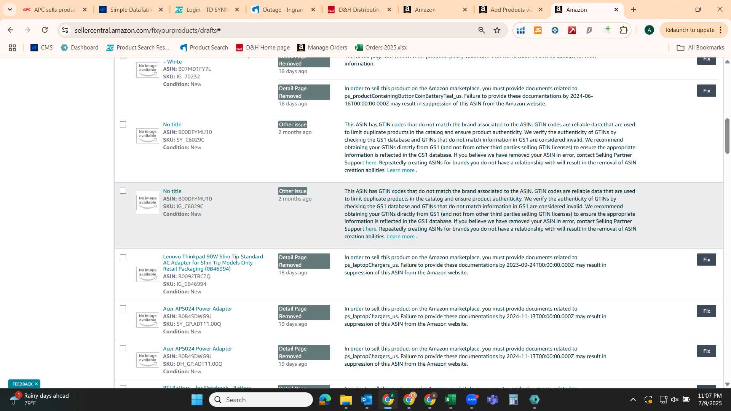Open the Manage Orders bookmark

[x=322, y=48]
